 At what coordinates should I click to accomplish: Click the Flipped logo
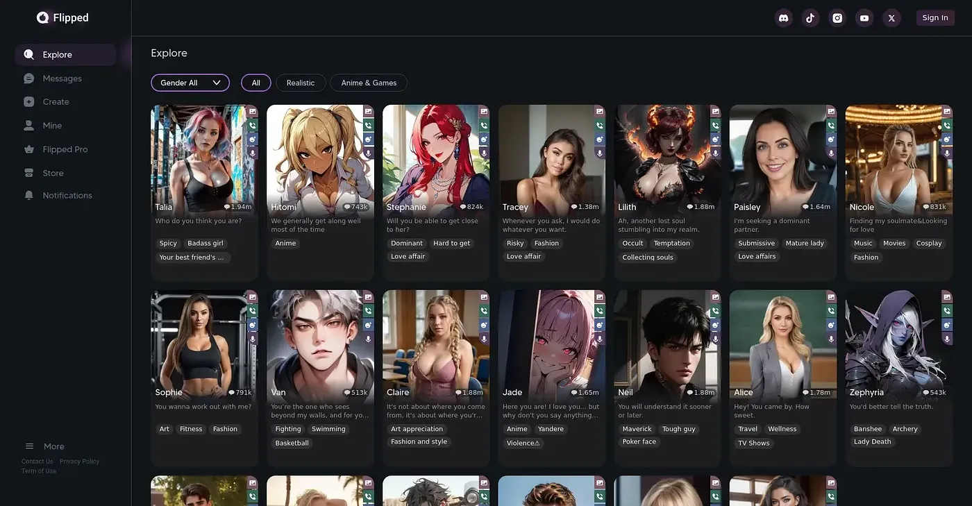(62, 17)
